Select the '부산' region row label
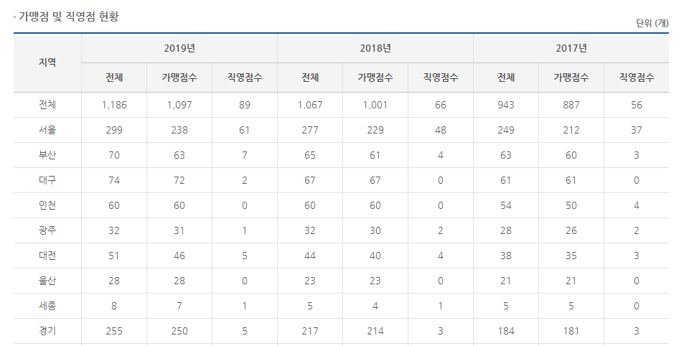This screenshot has height=346, width=684. 47,155
